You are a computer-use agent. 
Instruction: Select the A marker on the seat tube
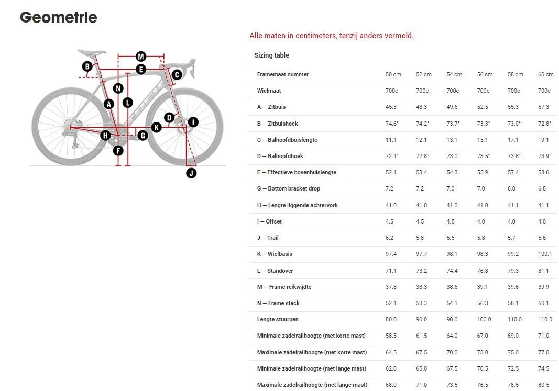tap(109, 104)
